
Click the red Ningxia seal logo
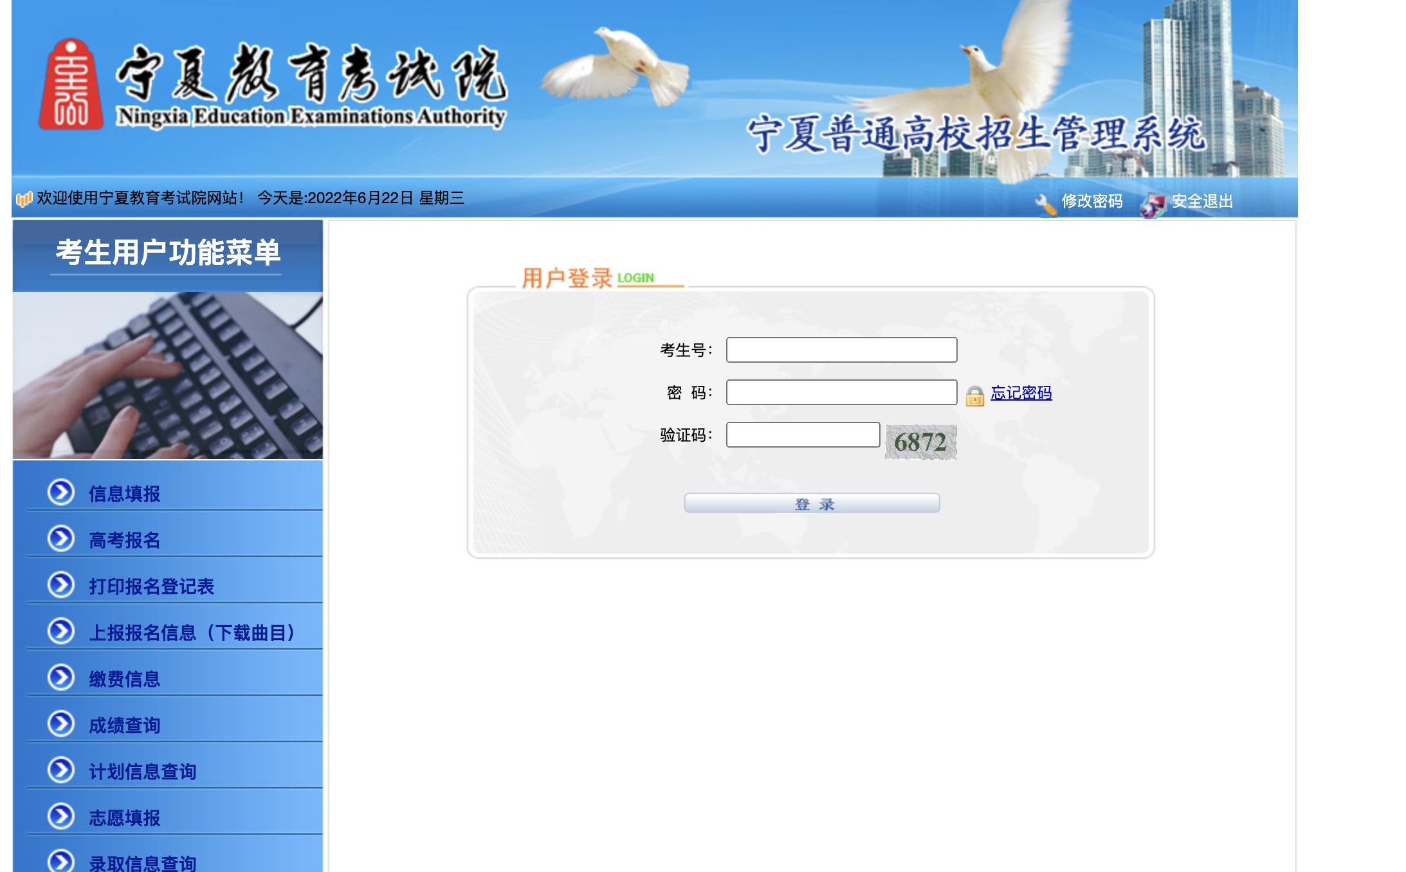71,82
